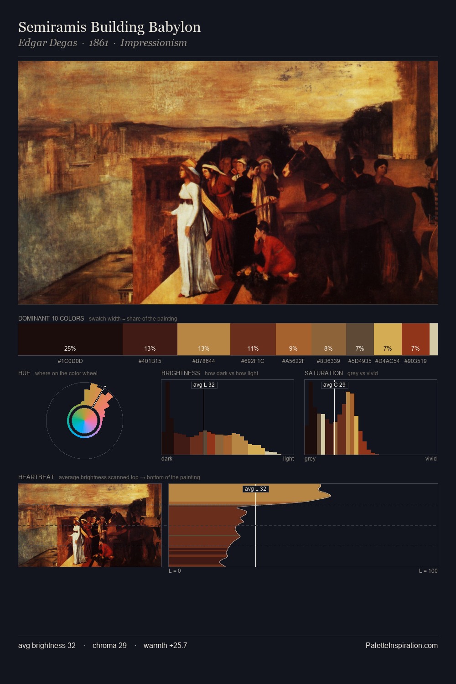Click the chroma 29 footer stat
This screenshot has height=684, width=456.
109,645
